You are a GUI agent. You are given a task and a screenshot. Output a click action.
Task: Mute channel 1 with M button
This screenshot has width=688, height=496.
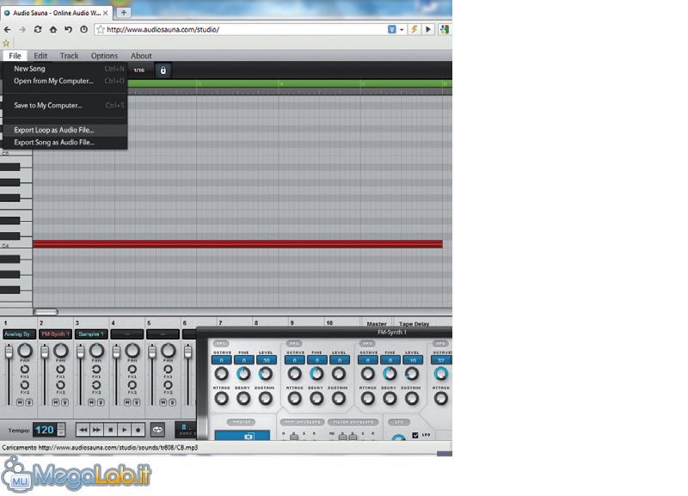click(x=20, y=402)
